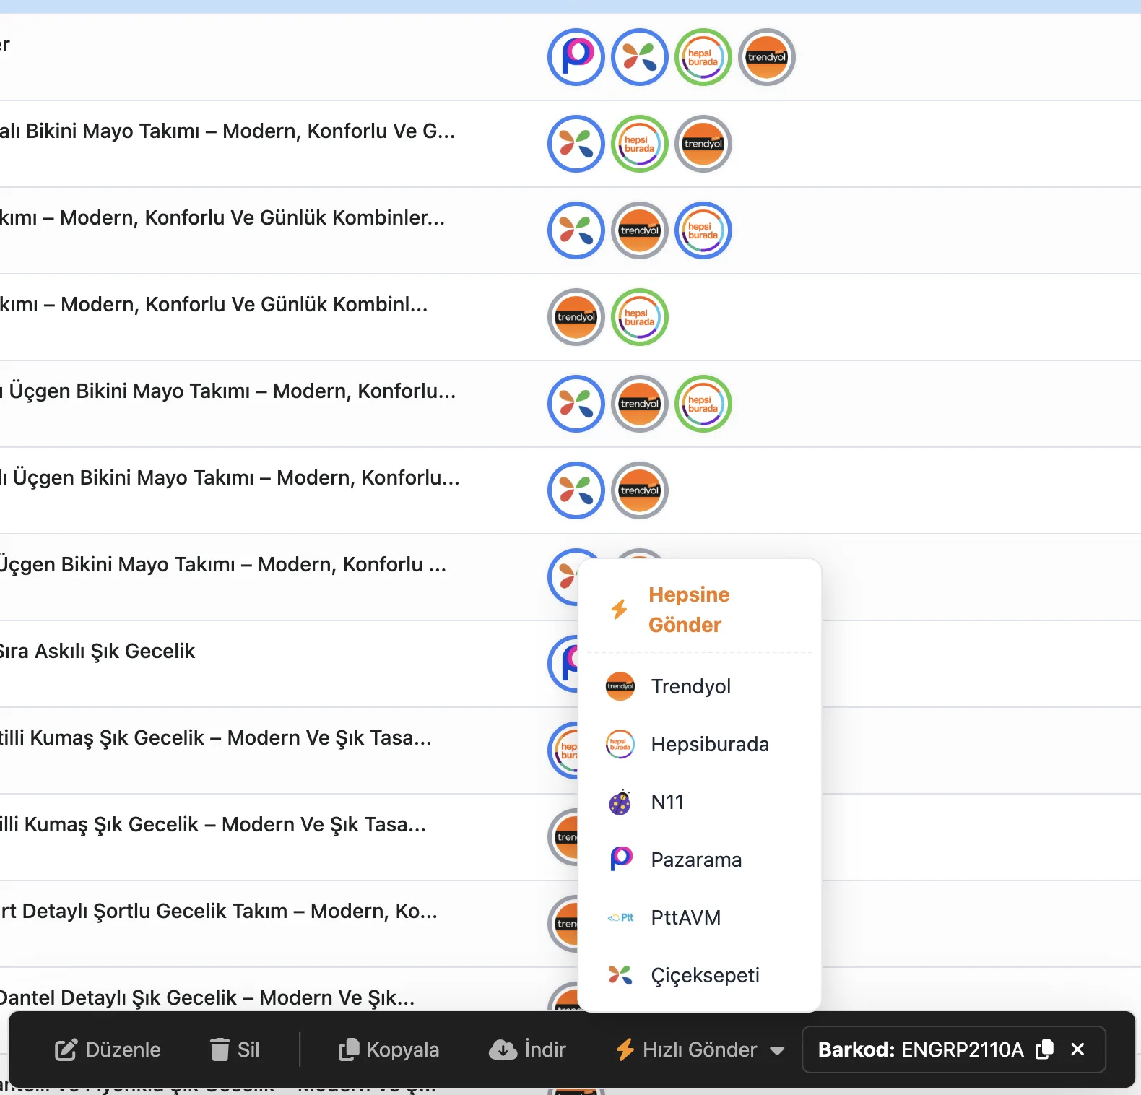
Task: Click the 'alı Bikini Mayo Takımı' product title
Action: (x=227, y=131)
